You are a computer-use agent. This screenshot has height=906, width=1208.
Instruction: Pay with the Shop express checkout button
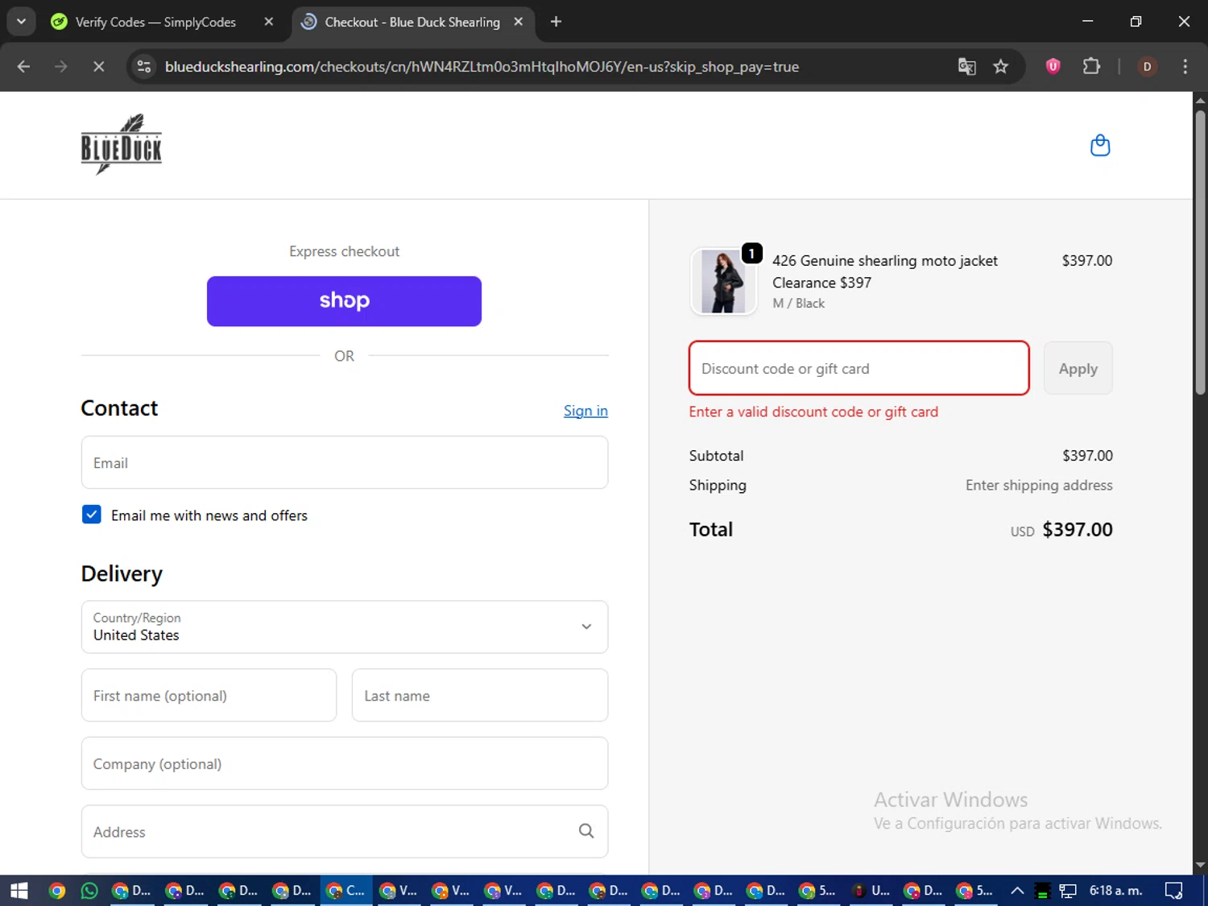[x=344, y=301]
